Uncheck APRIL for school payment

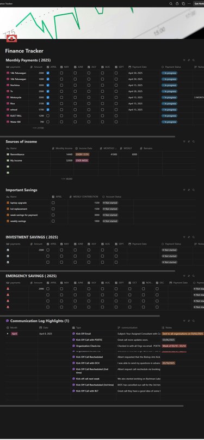(x=48, y=109)
